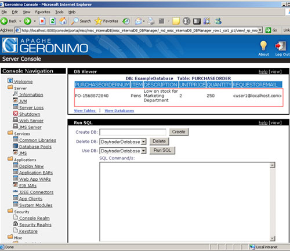Open Server Logs in navigation
Viewport: 290px width, 251px height.
[x=31, y=108]
